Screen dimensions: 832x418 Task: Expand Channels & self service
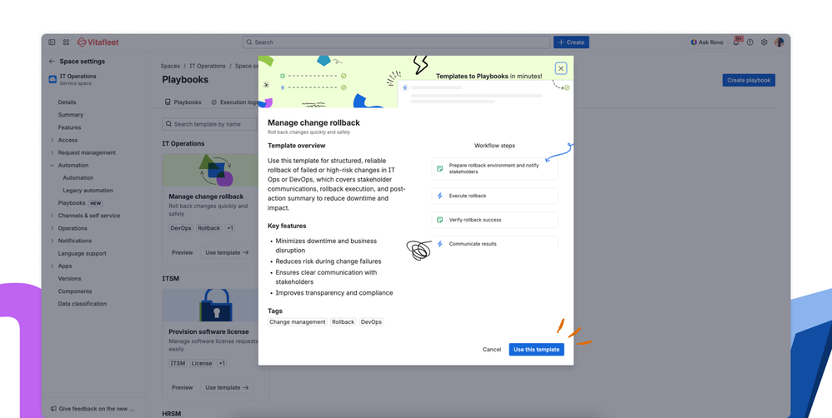click(52, 216)
